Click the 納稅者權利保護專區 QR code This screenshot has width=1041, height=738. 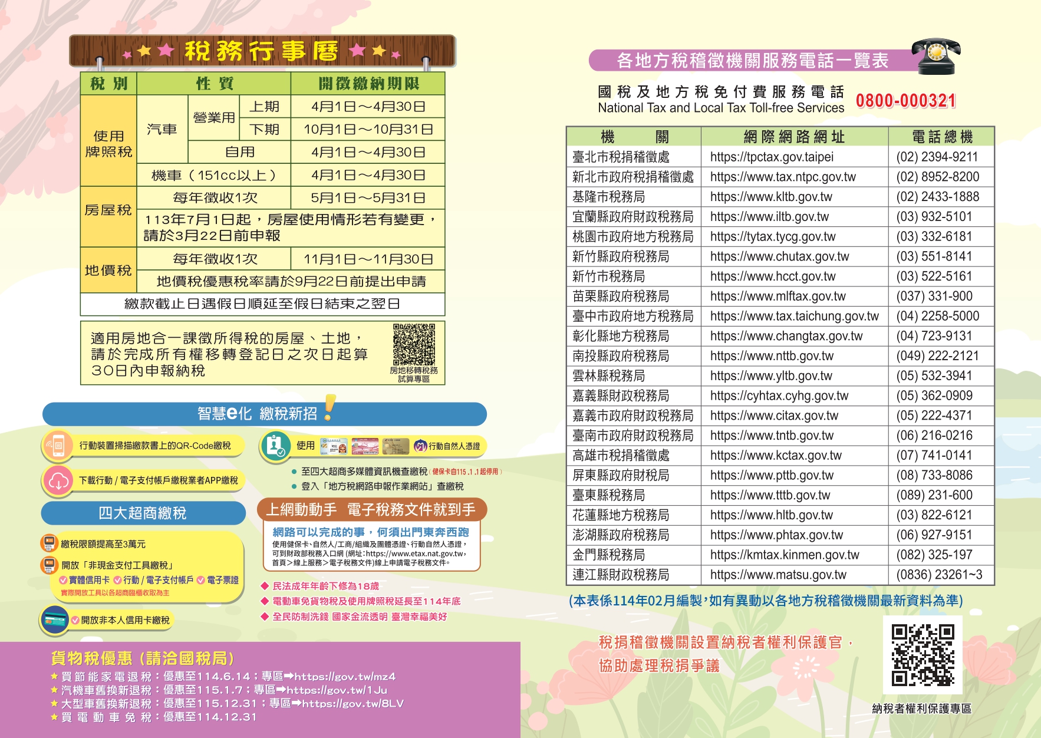tap(923, 655)
